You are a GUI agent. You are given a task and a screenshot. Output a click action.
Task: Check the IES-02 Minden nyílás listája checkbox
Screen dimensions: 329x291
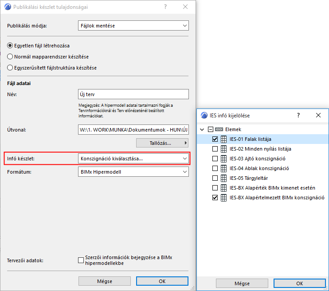tap(215, 149)
